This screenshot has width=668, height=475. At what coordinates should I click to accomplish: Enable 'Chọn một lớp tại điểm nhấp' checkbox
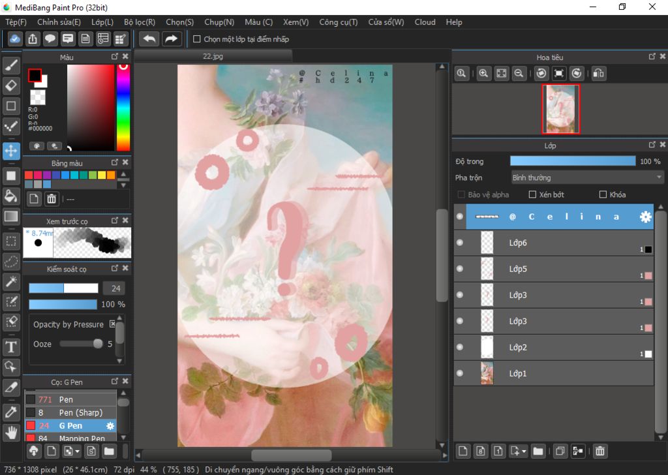coord(197,39)
